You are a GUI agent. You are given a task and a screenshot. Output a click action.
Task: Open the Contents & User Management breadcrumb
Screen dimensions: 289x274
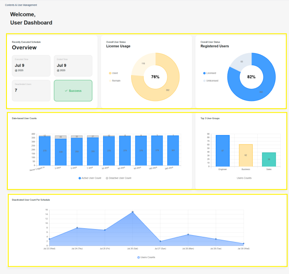(21, 5)
